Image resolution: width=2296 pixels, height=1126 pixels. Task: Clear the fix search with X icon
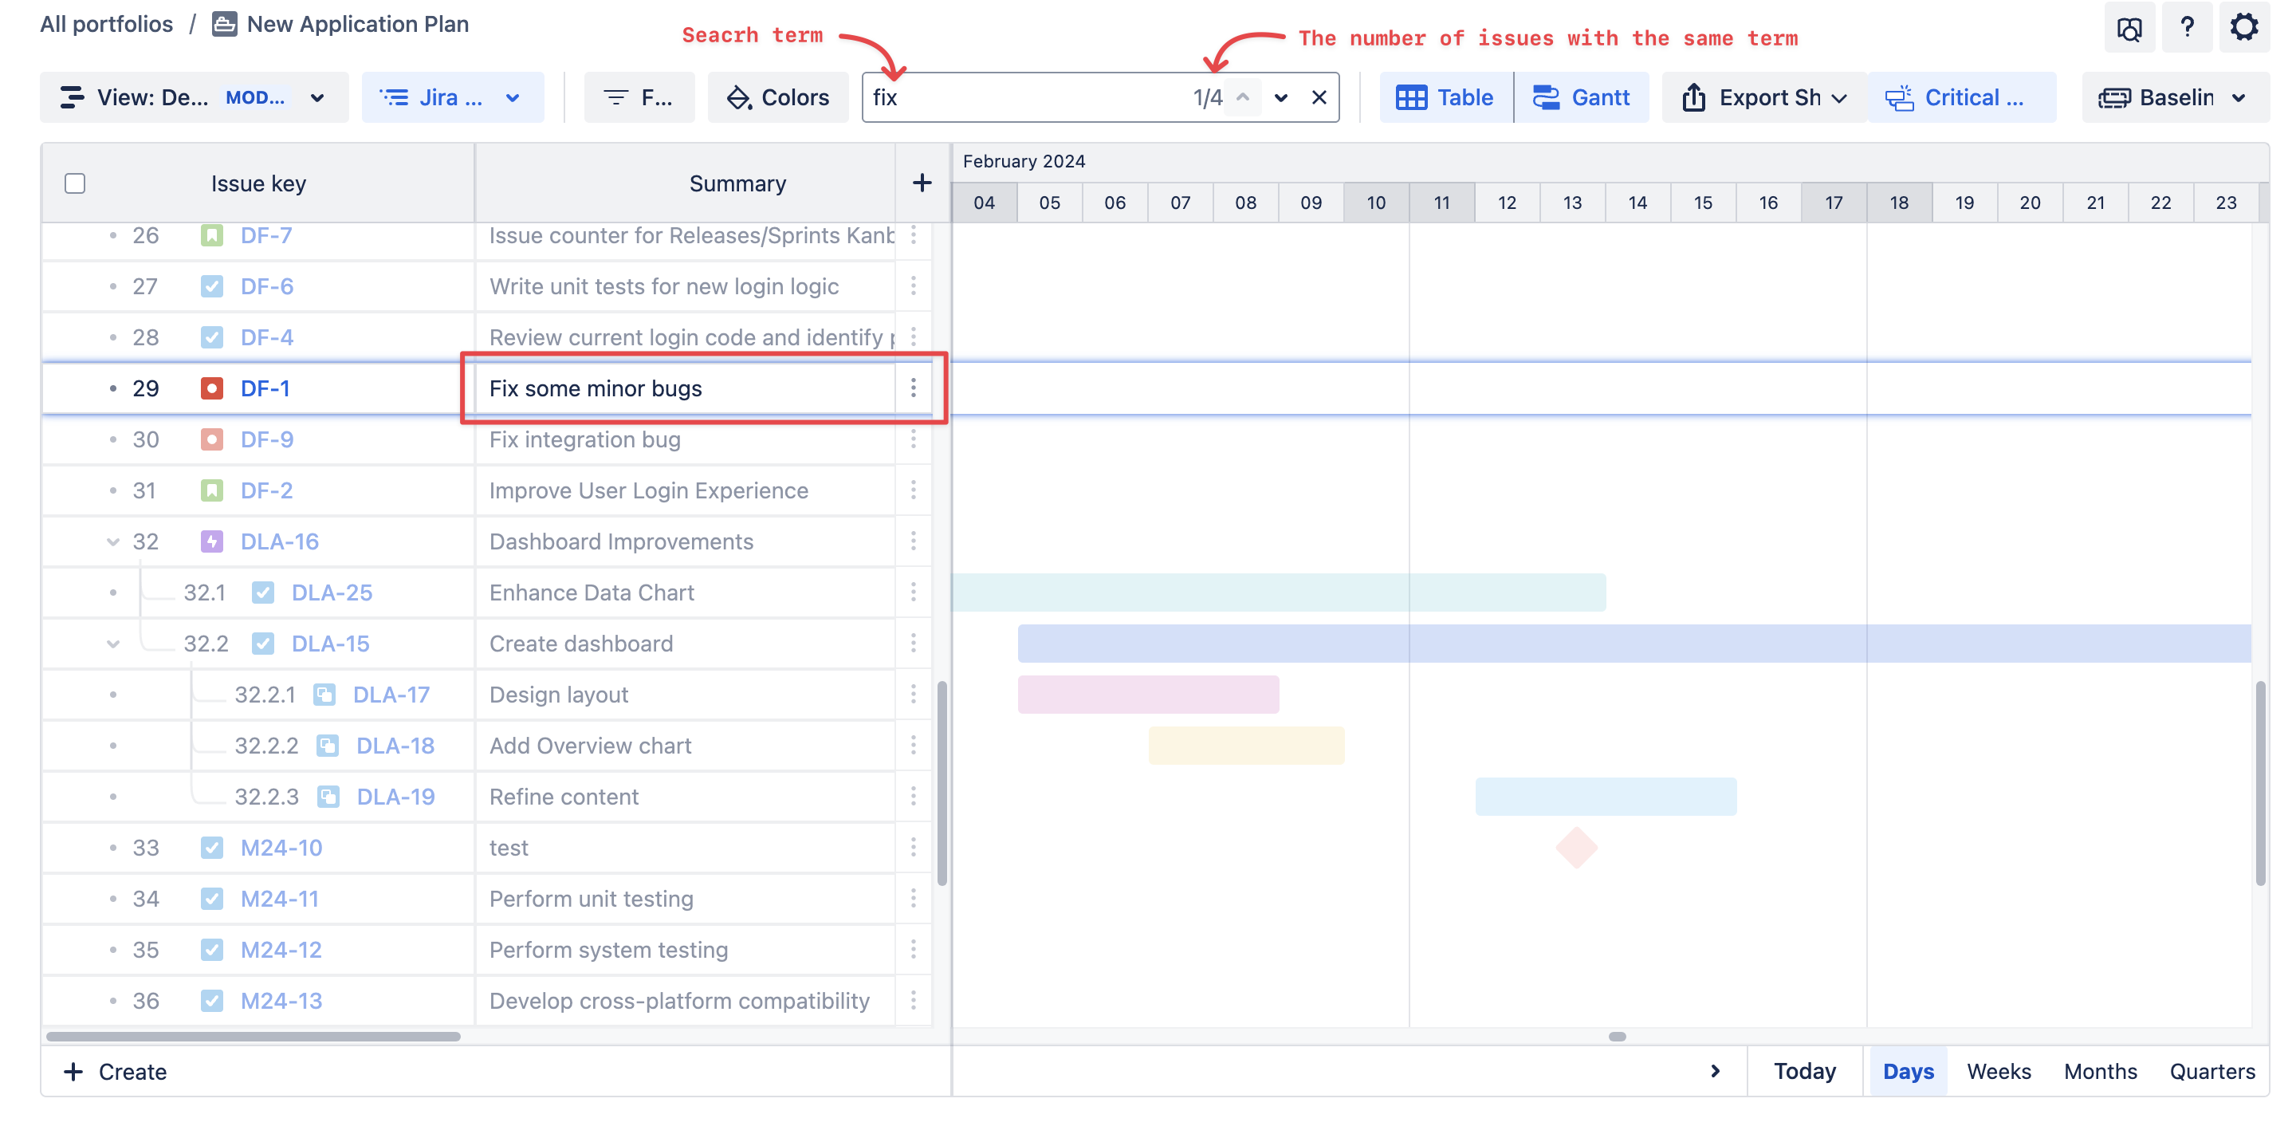[1319, 97]
